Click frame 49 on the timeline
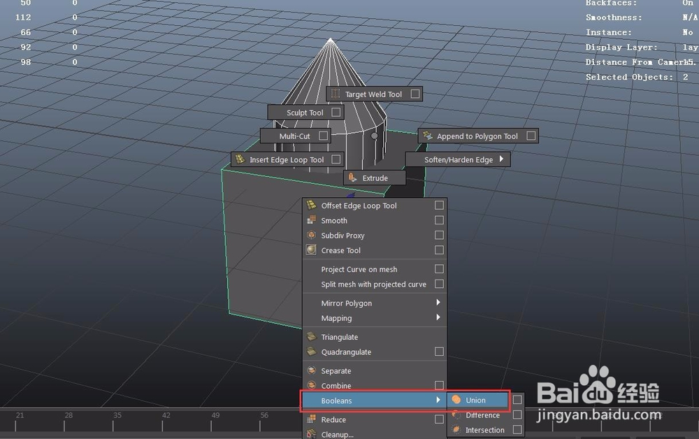The height and width of the screenshot is (439, 699). (215, 415)
